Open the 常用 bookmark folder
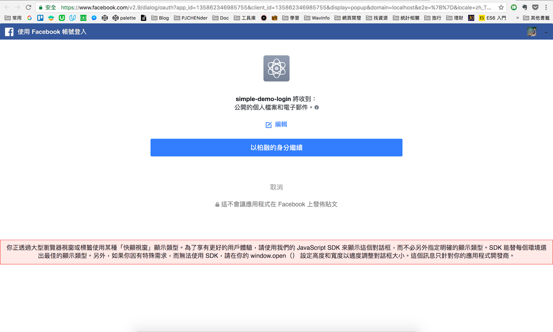 click(13, 18)
